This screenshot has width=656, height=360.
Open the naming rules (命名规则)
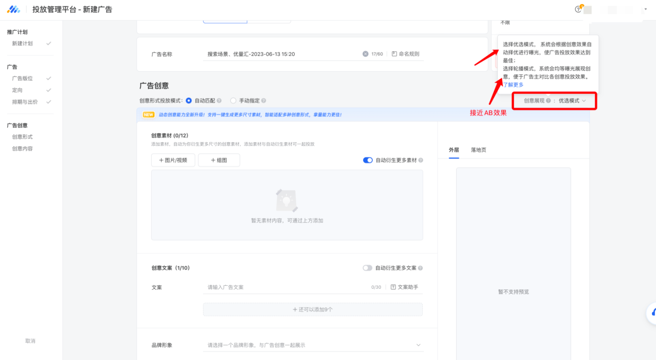coord(405,54)
